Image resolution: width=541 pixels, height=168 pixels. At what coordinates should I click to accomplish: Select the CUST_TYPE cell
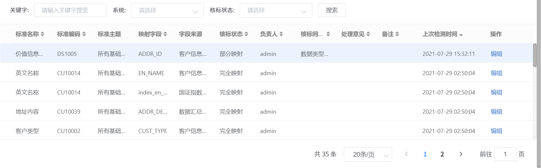pyautogui.click(x=153, y=131)
